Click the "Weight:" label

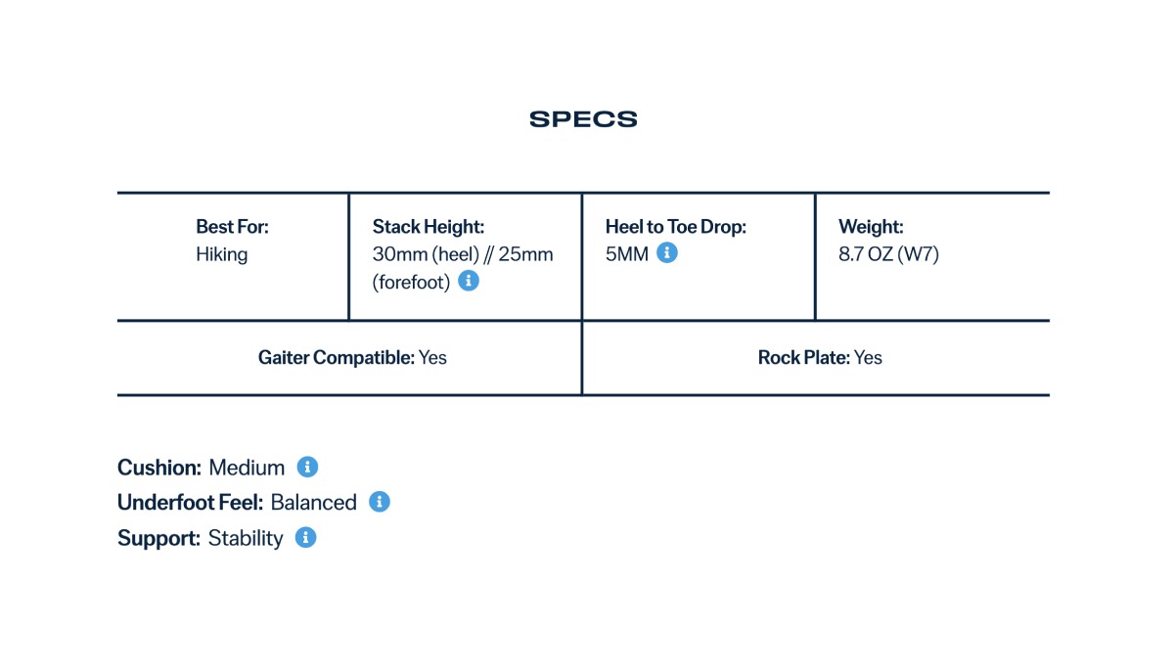pos(870,227)
